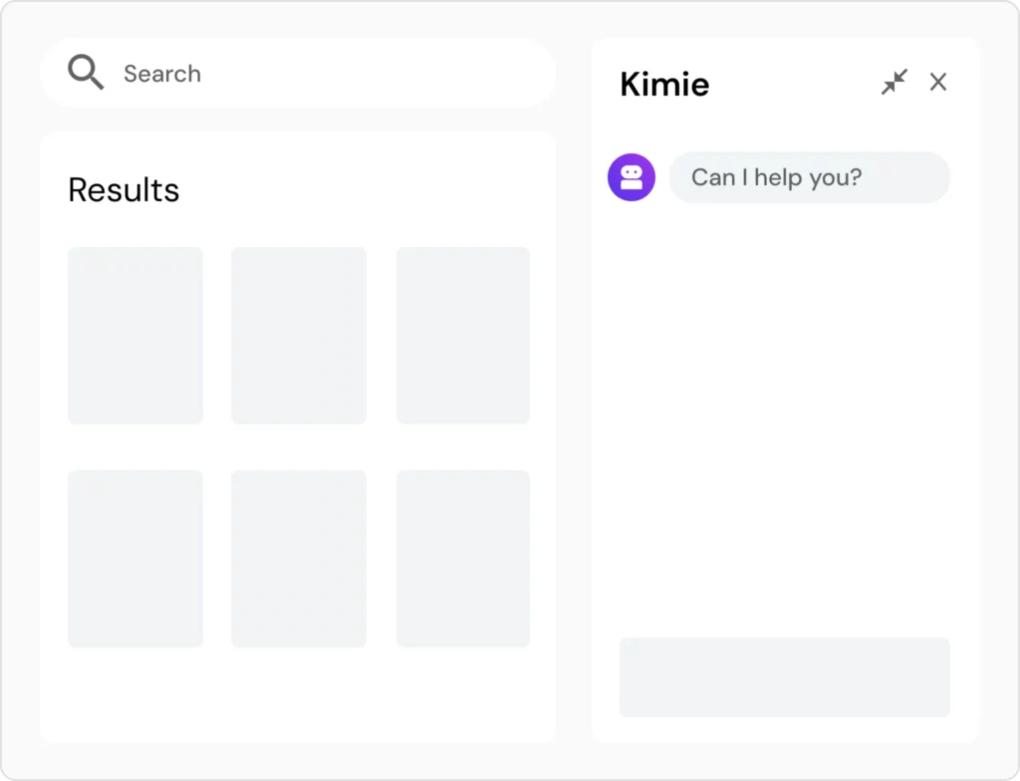Image resolution: width=1020 pixels, height=781 pixels.
Task: Click blank space right of the Results heading
Action: click(x=369, y=190)
